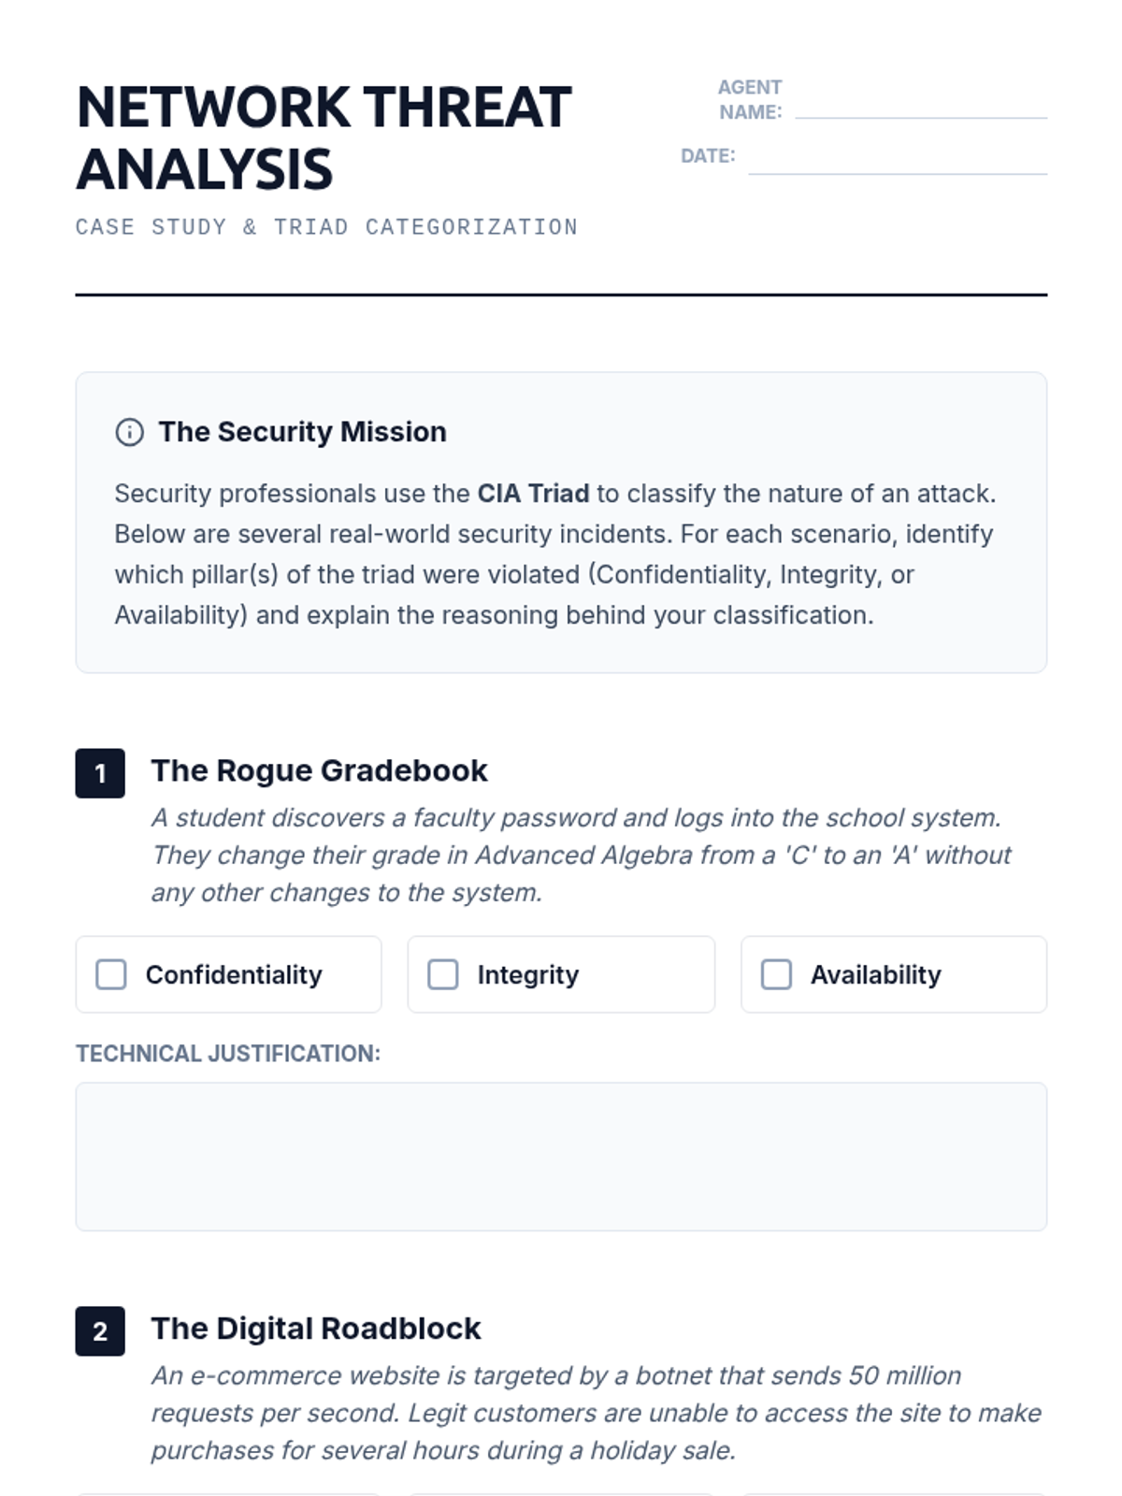Select The Rogue Gradebook heading
The width and height of the screenshot is (1122, 1496).
point(319,770)
